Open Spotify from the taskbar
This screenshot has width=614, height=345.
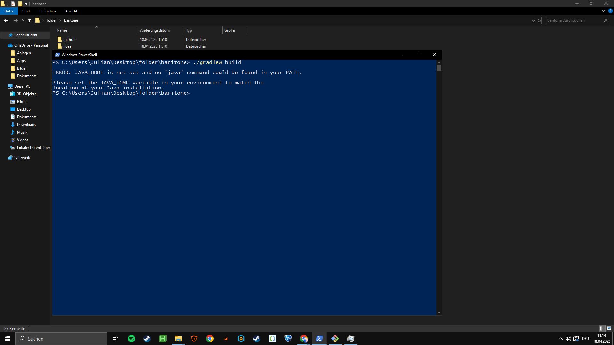click(x=131, y=339)
